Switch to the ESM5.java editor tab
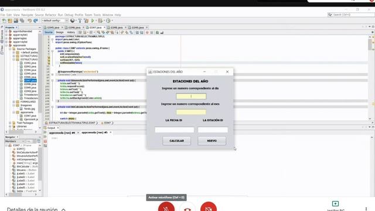 (x=53, y=28)
